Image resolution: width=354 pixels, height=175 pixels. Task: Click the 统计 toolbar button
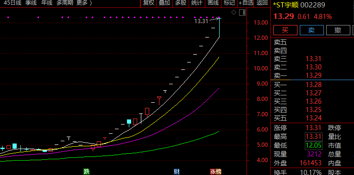(197, 3)
